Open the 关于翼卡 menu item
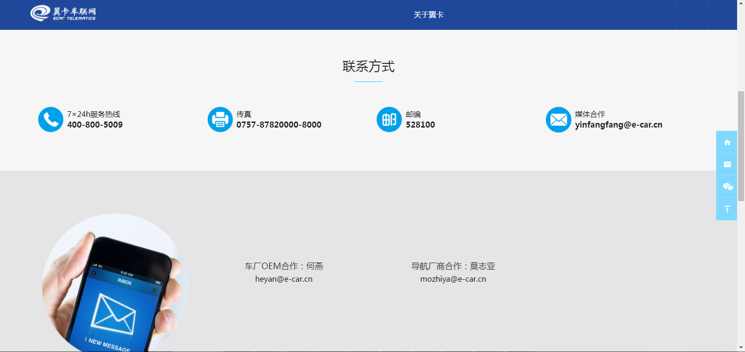 click(428, 15)
